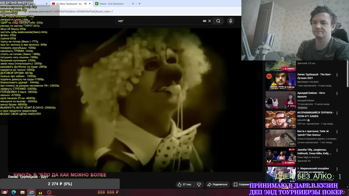This screenshot has height=196, width=349.
Task: Close the Ляпис Трубецкой YouTube tab
Action: point(90,4)
